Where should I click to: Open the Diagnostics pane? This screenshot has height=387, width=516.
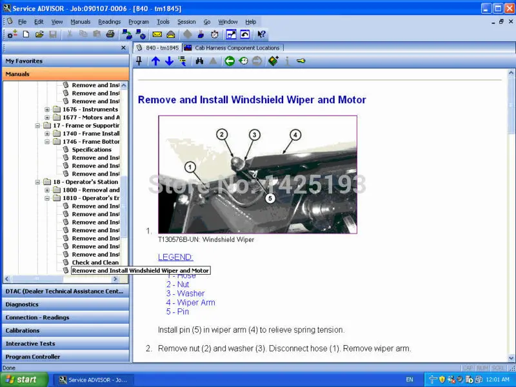66,304
